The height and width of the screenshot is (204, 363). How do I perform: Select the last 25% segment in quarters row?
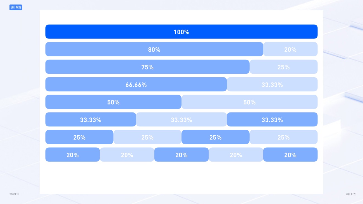click(x=283, y=137)
